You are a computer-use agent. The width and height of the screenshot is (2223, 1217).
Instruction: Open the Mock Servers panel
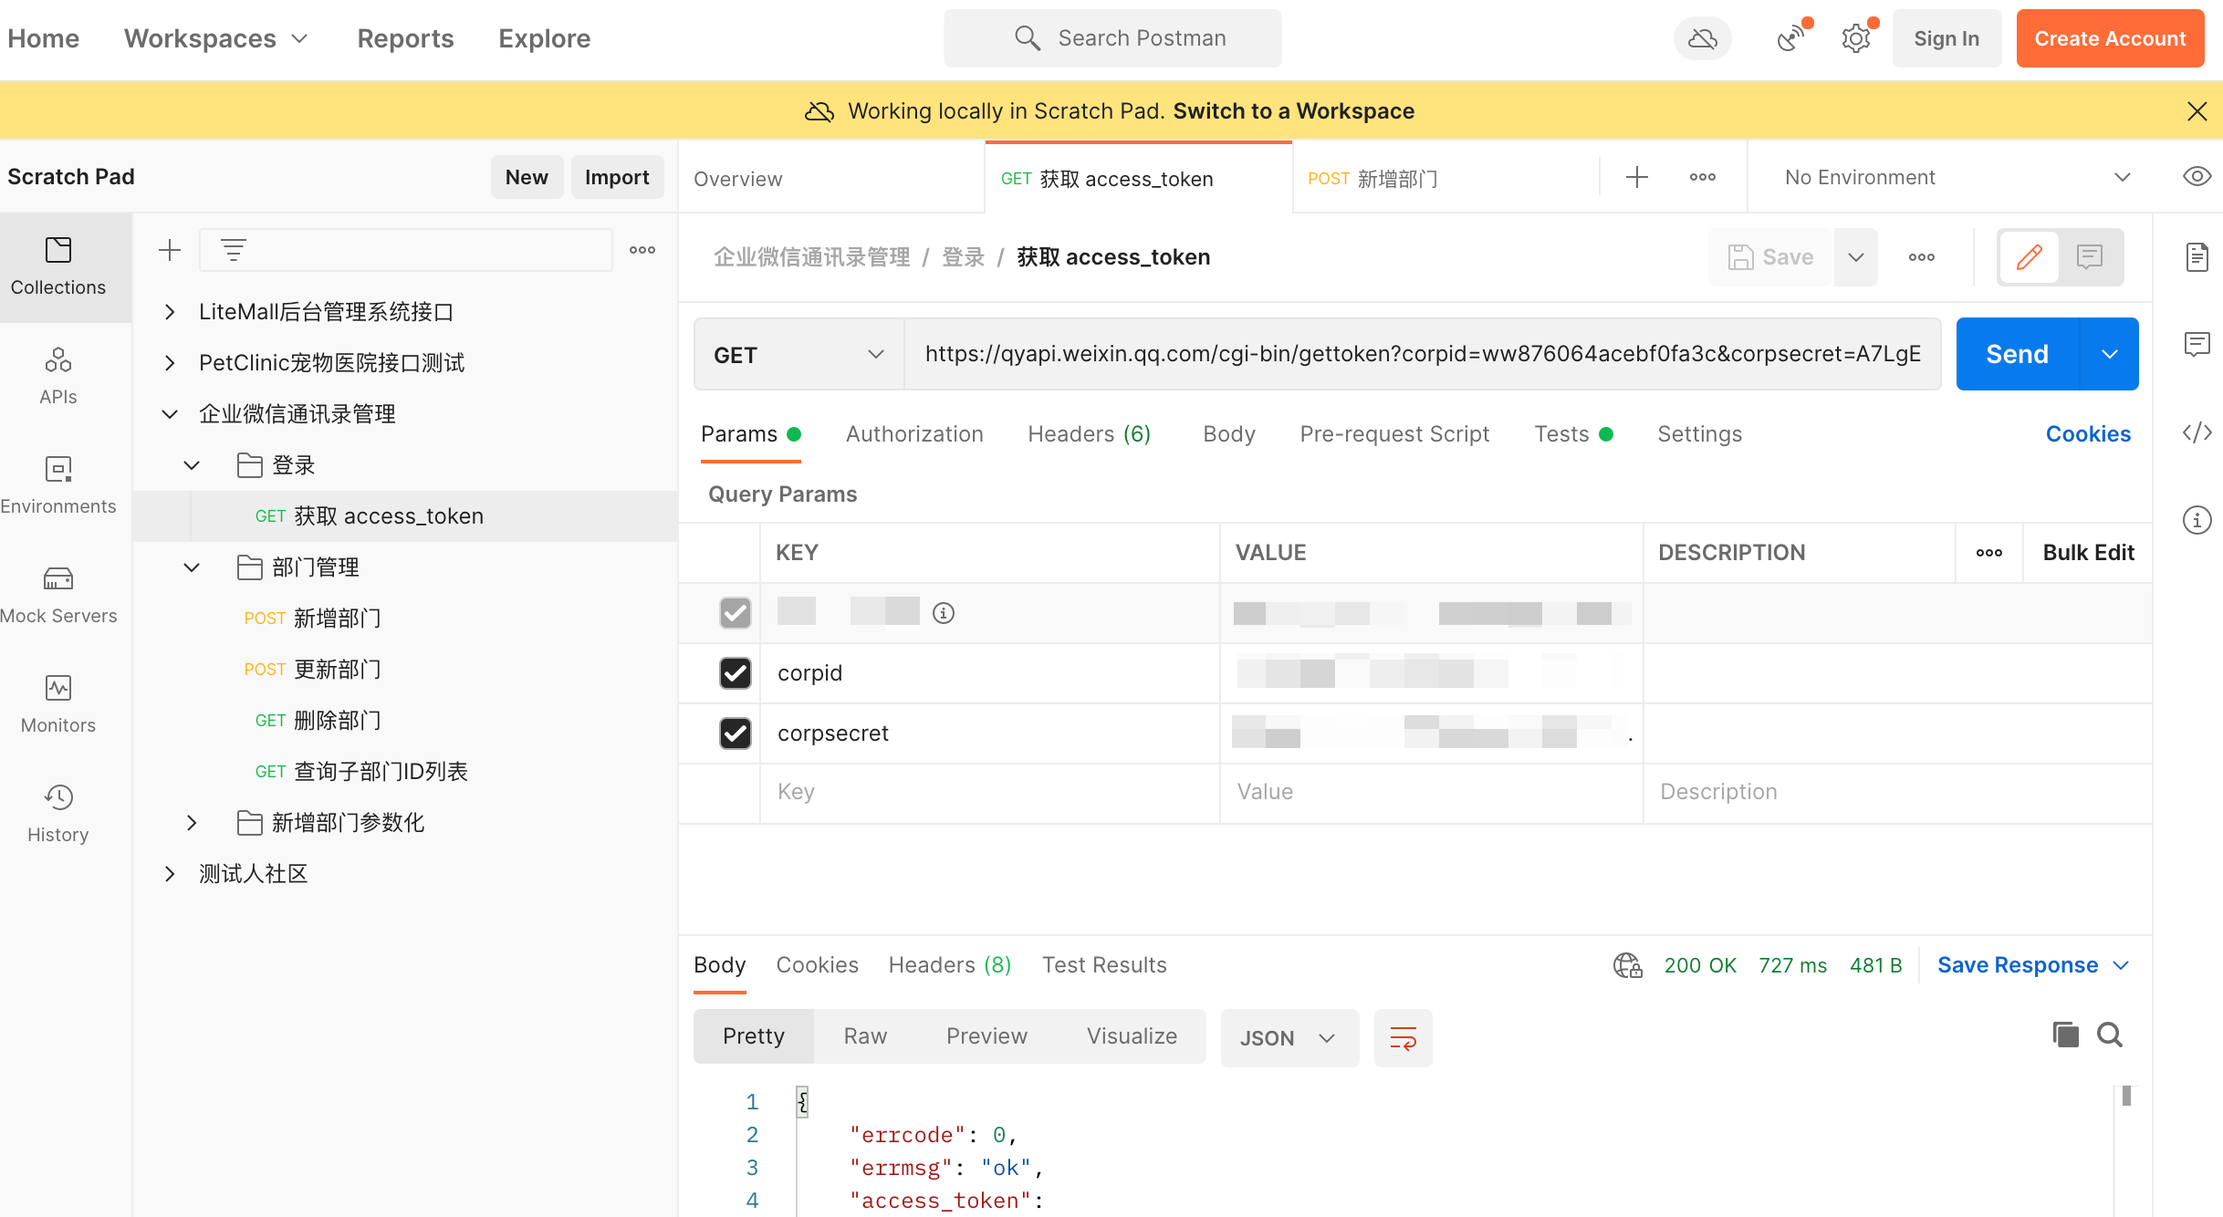pyautogui.click(x=58, y=596)
